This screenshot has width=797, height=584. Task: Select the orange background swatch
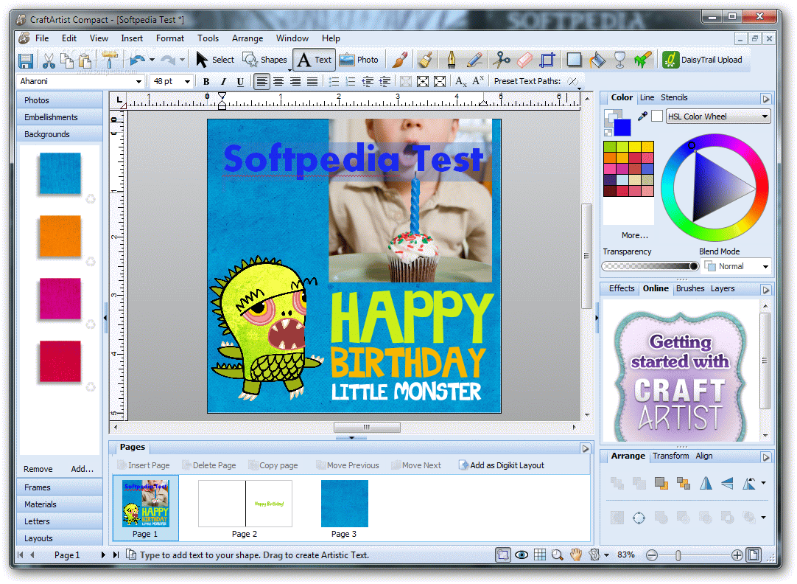tap(60, 236)
